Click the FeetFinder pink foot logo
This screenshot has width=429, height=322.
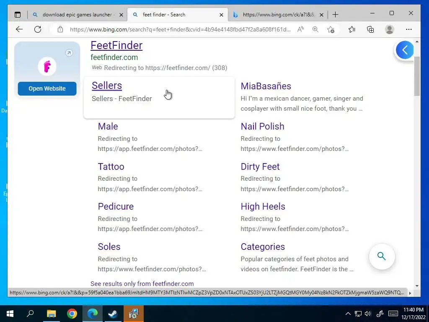pyautogui.click(x=47, y=66)
